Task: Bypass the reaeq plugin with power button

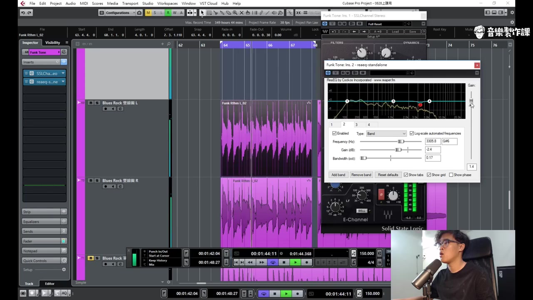Action: [328, 73]
